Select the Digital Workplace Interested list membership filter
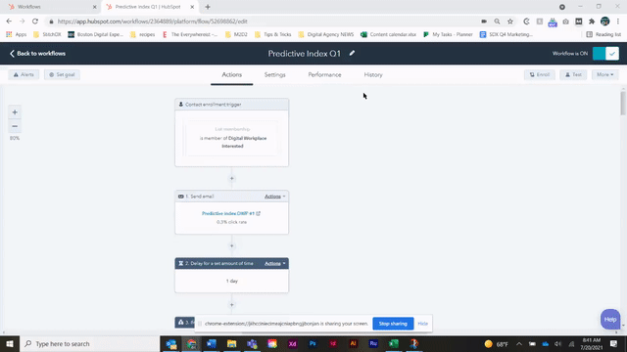This screenshot has width=627, height=352. pos(232,138)
